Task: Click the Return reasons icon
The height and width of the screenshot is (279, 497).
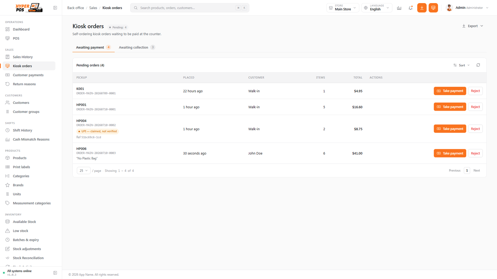Action: [x=7, y=84]
